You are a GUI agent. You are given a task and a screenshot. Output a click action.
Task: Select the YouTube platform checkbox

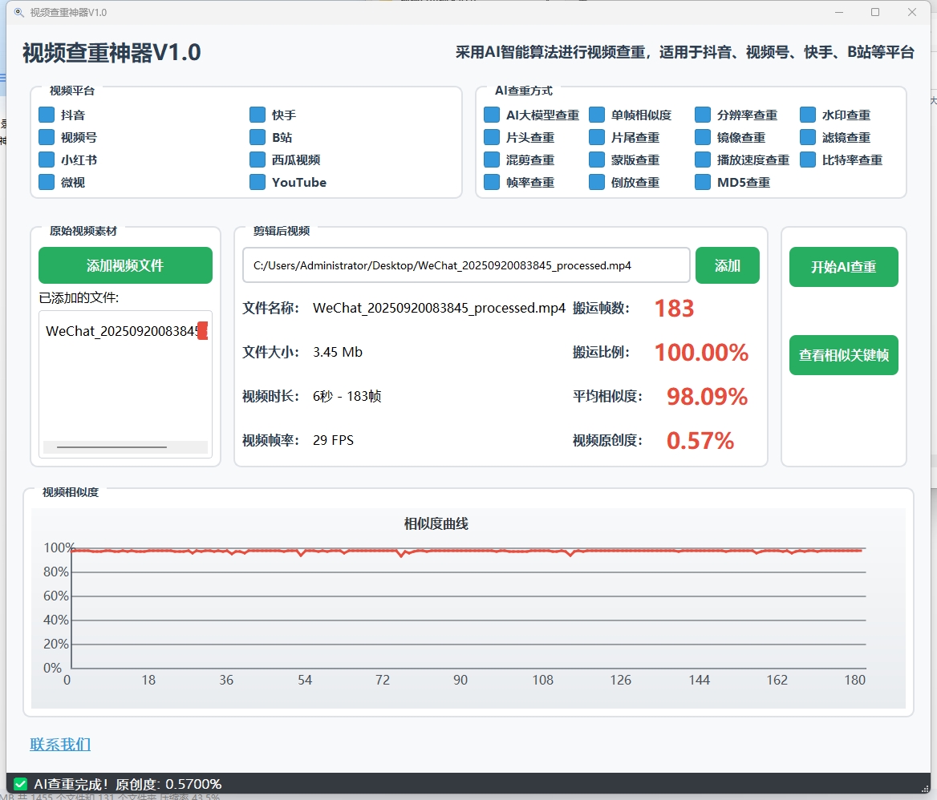[258, 182]
